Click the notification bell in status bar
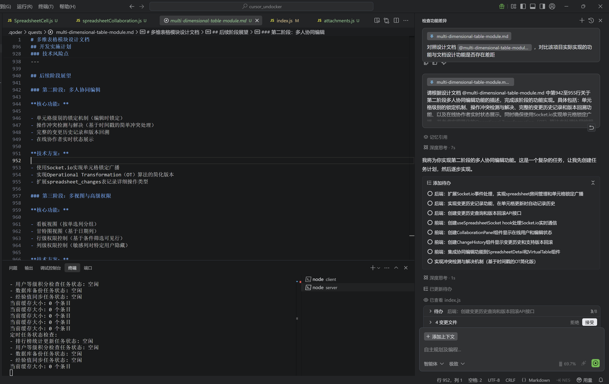The image size is (609, 384). pos(601,380)
